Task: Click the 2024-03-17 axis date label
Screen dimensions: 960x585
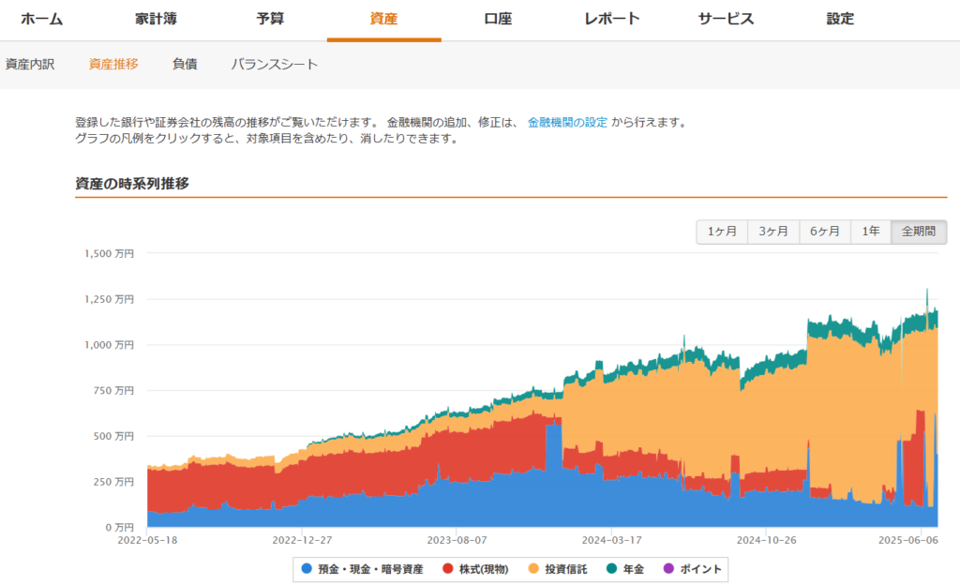Action: [611, 540]
